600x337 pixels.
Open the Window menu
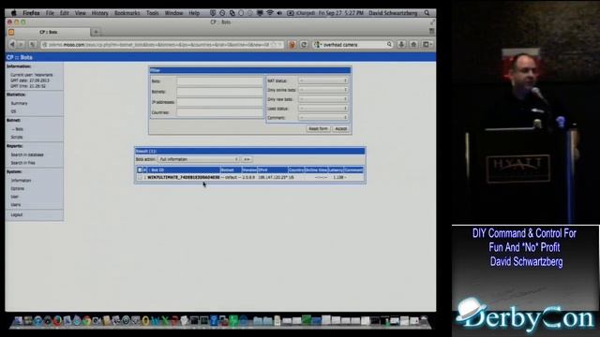click(x=173, y=13)
